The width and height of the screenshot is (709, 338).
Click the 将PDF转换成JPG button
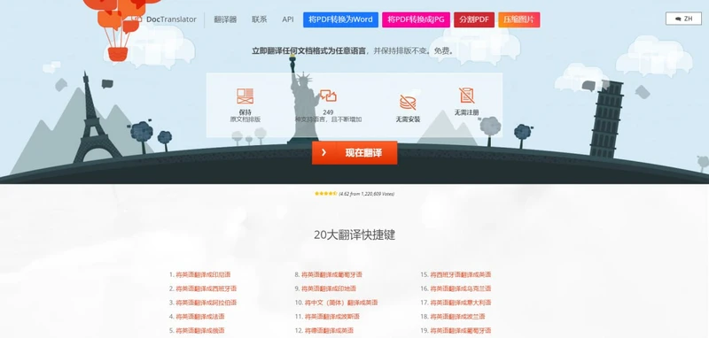[x=416, y=19]
